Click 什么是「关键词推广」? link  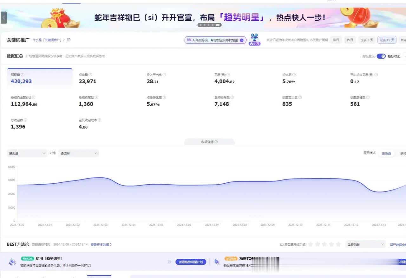click(x=49, y=40)
